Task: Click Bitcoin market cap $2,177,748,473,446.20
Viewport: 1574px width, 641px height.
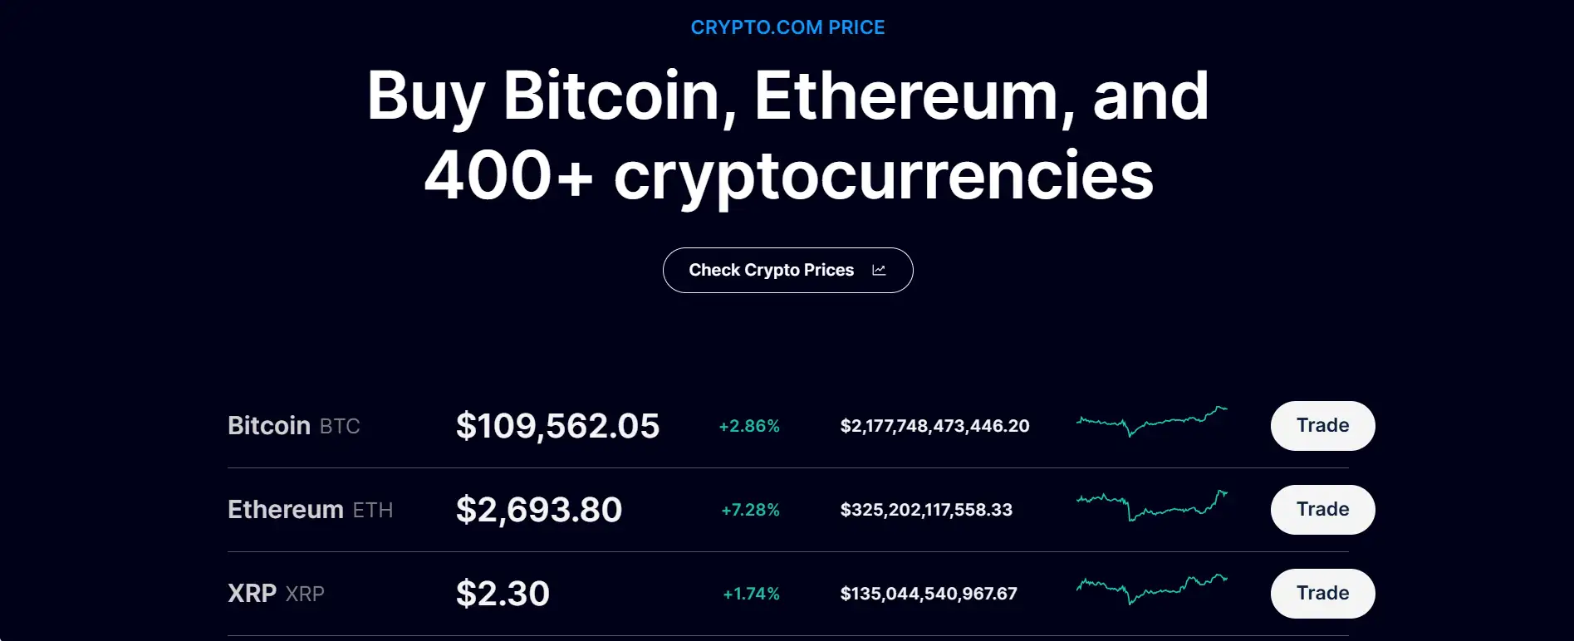Action: click(934, 426)
